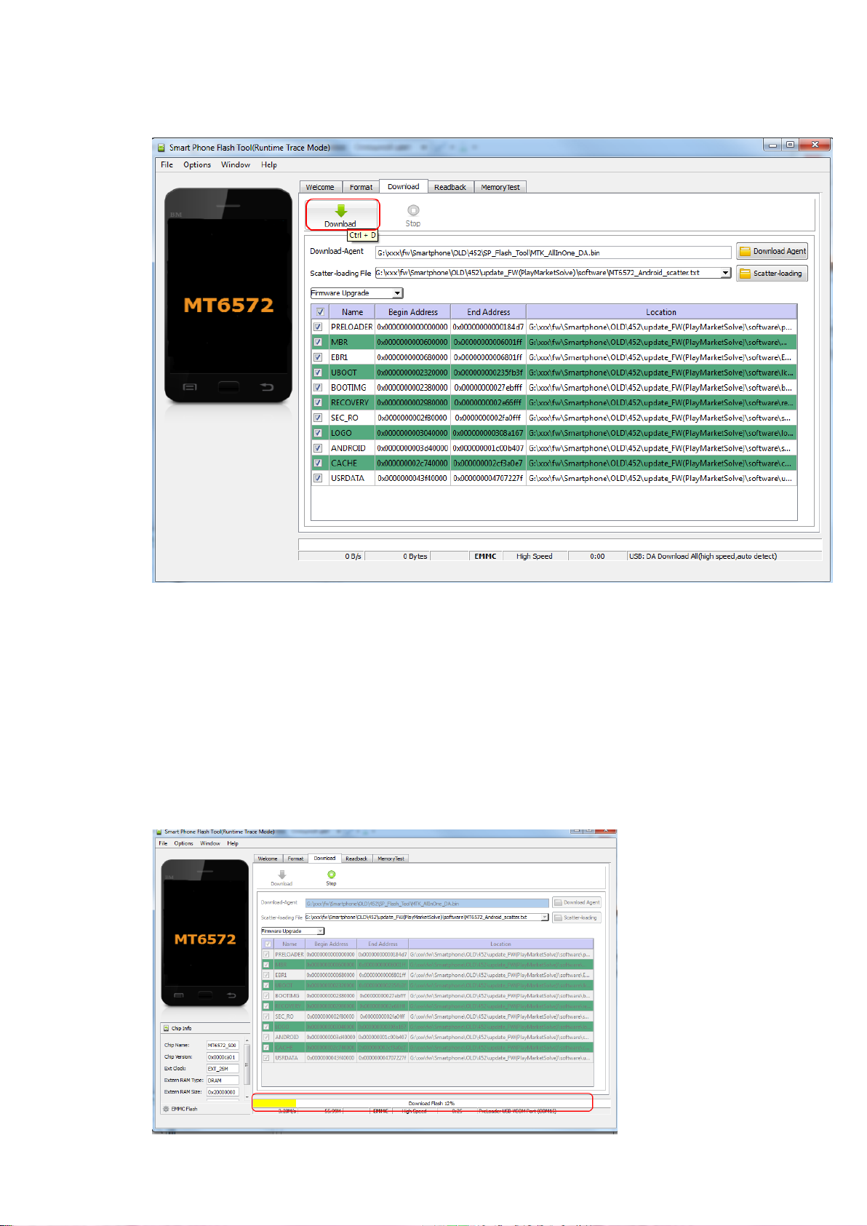Click 'USB: DA Download All' status text

point(703,557)
